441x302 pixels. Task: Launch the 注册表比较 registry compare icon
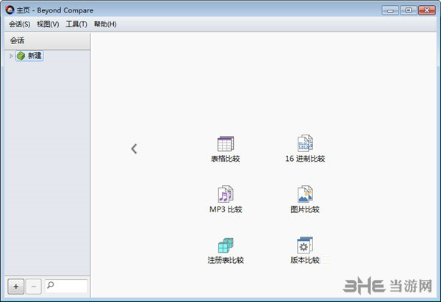(x=226, y=245)
